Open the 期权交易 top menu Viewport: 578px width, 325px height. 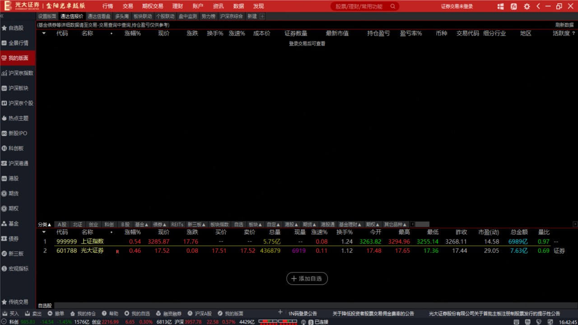152,6
